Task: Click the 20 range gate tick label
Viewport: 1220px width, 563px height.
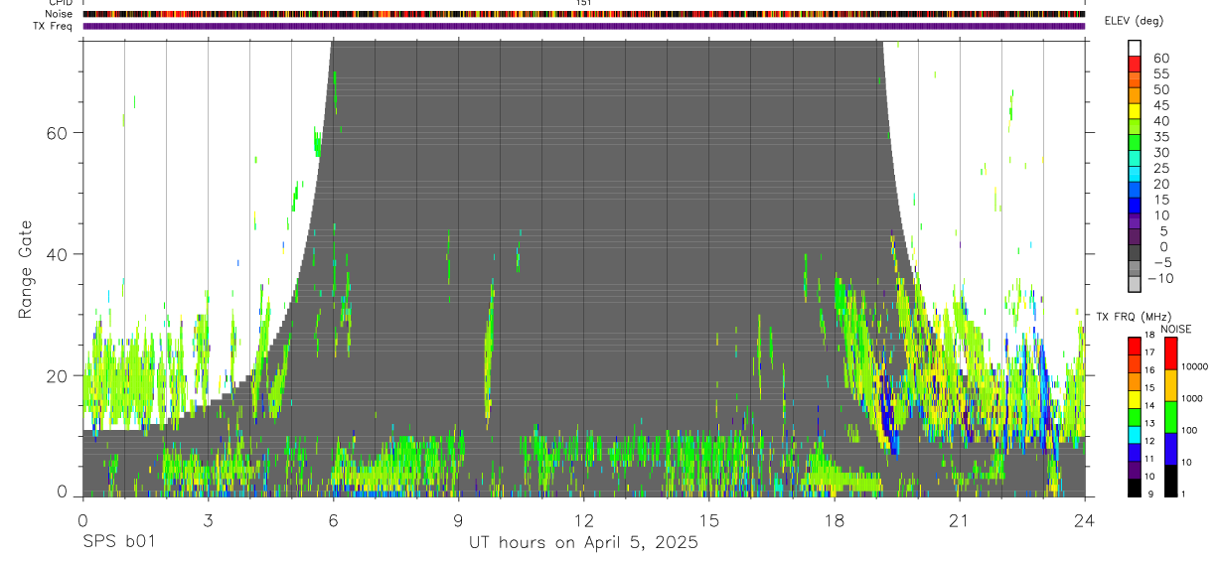Action: click(56, 375)
